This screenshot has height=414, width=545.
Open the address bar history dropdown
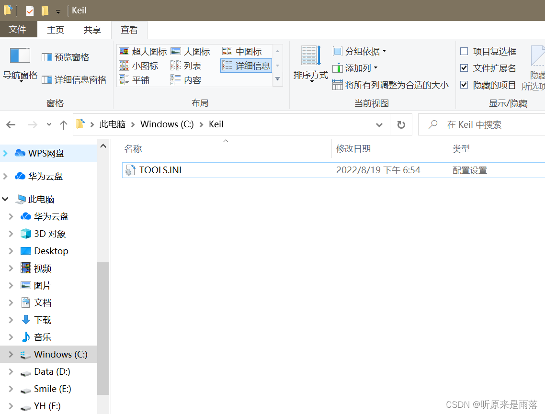[x=379, y=125]
